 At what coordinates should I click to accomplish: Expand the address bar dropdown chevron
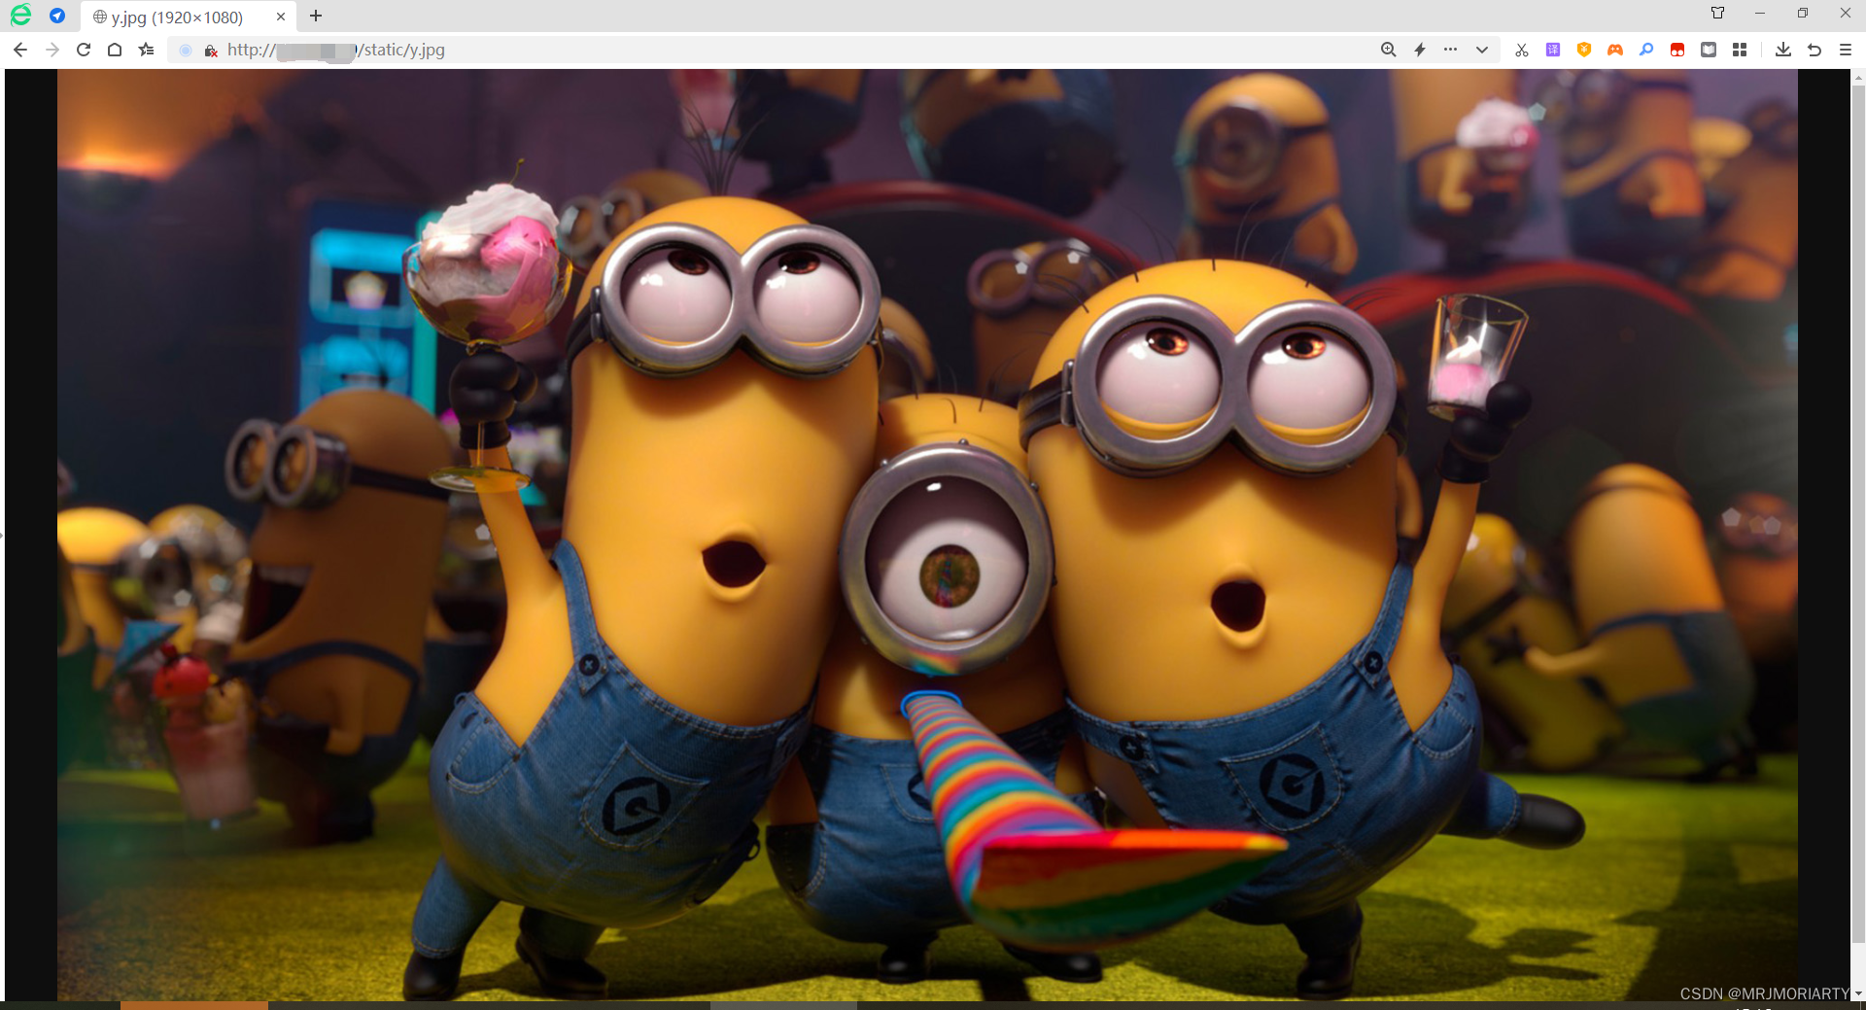[1482, 50]
